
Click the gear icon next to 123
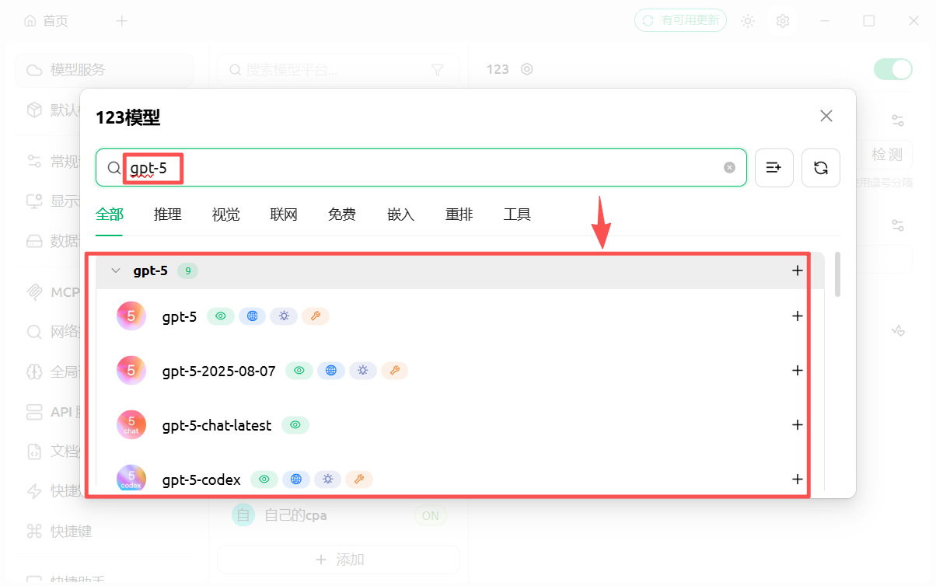point(527,69)
